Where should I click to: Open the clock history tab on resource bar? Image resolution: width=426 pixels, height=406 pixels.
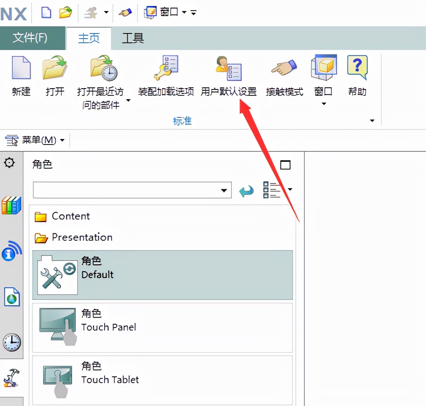[12, 342]
